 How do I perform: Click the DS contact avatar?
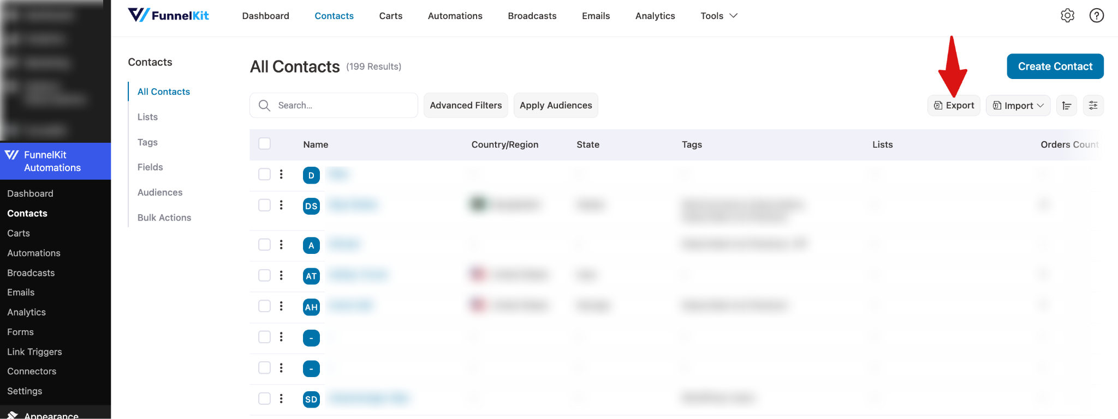311,206
